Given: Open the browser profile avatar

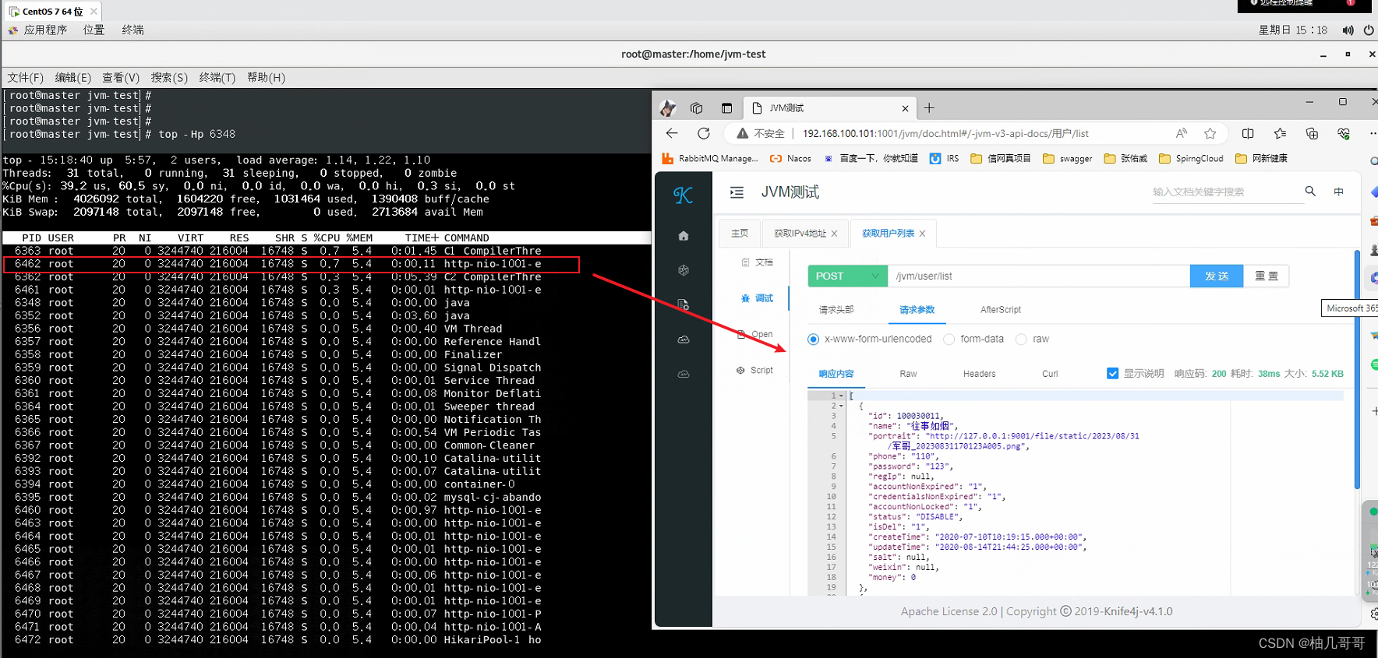Looking at the screenshot, I should click(x=668, y=108).
